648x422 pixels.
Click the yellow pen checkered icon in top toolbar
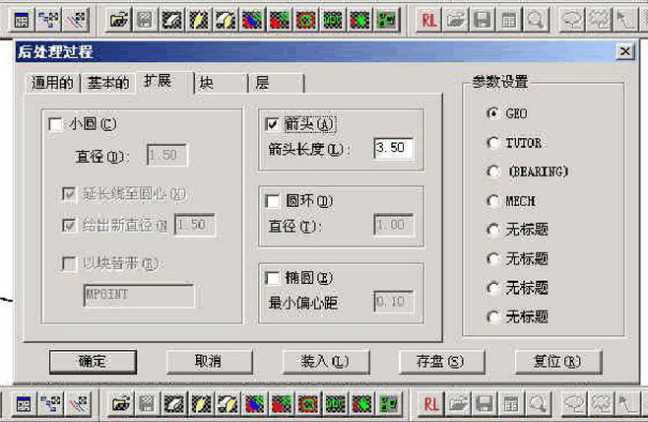click(199, 20)
